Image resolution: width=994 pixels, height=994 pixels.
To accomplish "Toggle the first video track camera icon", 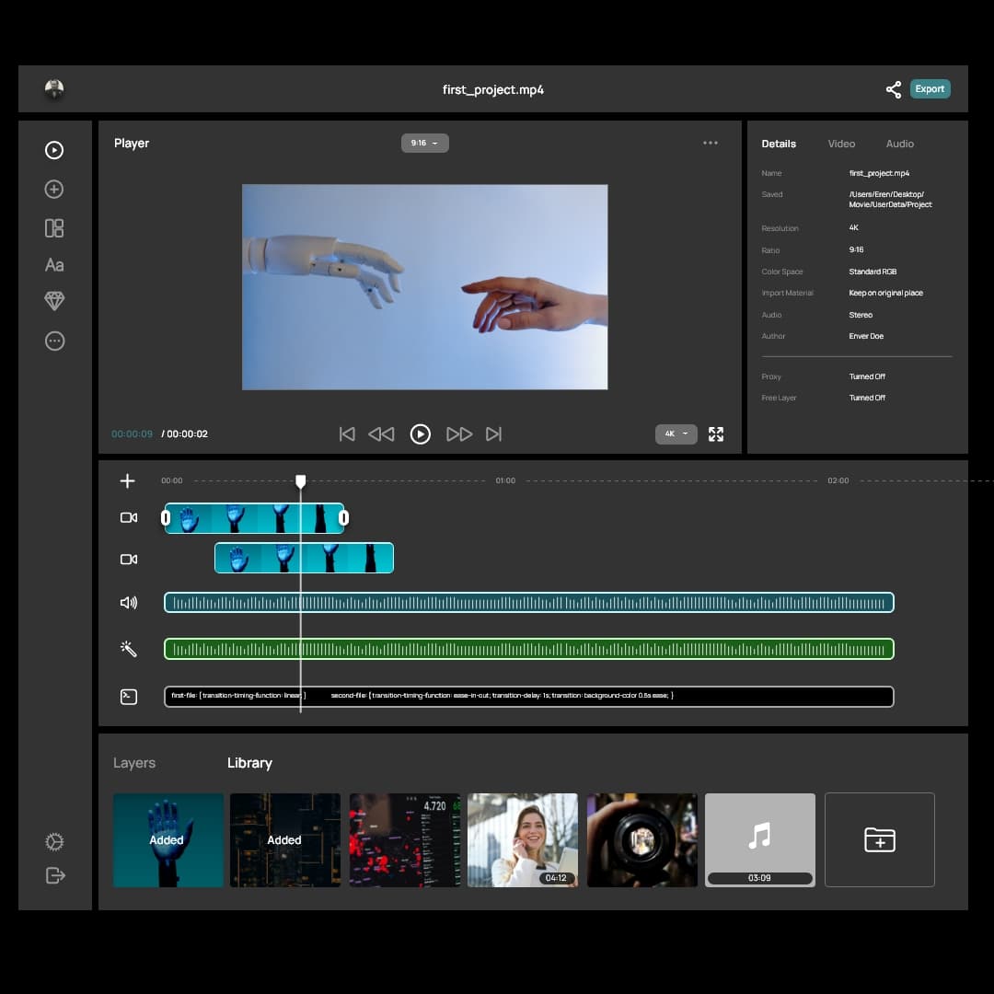I will pos(129,518).
